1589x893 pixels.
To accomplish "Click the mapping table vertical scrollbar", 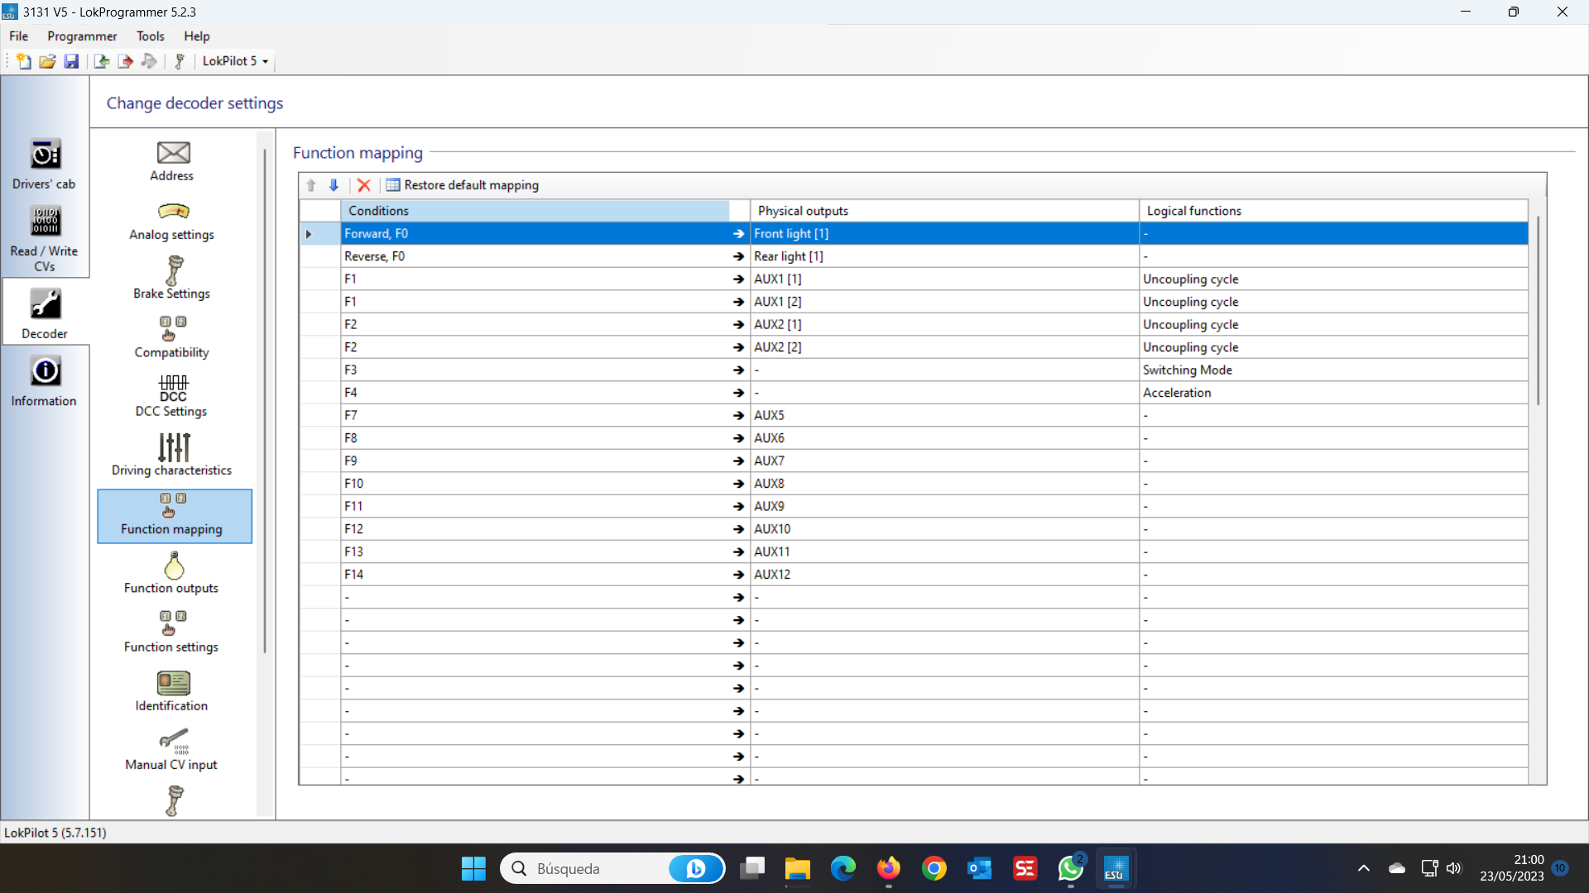I will tap(1538, 310).
